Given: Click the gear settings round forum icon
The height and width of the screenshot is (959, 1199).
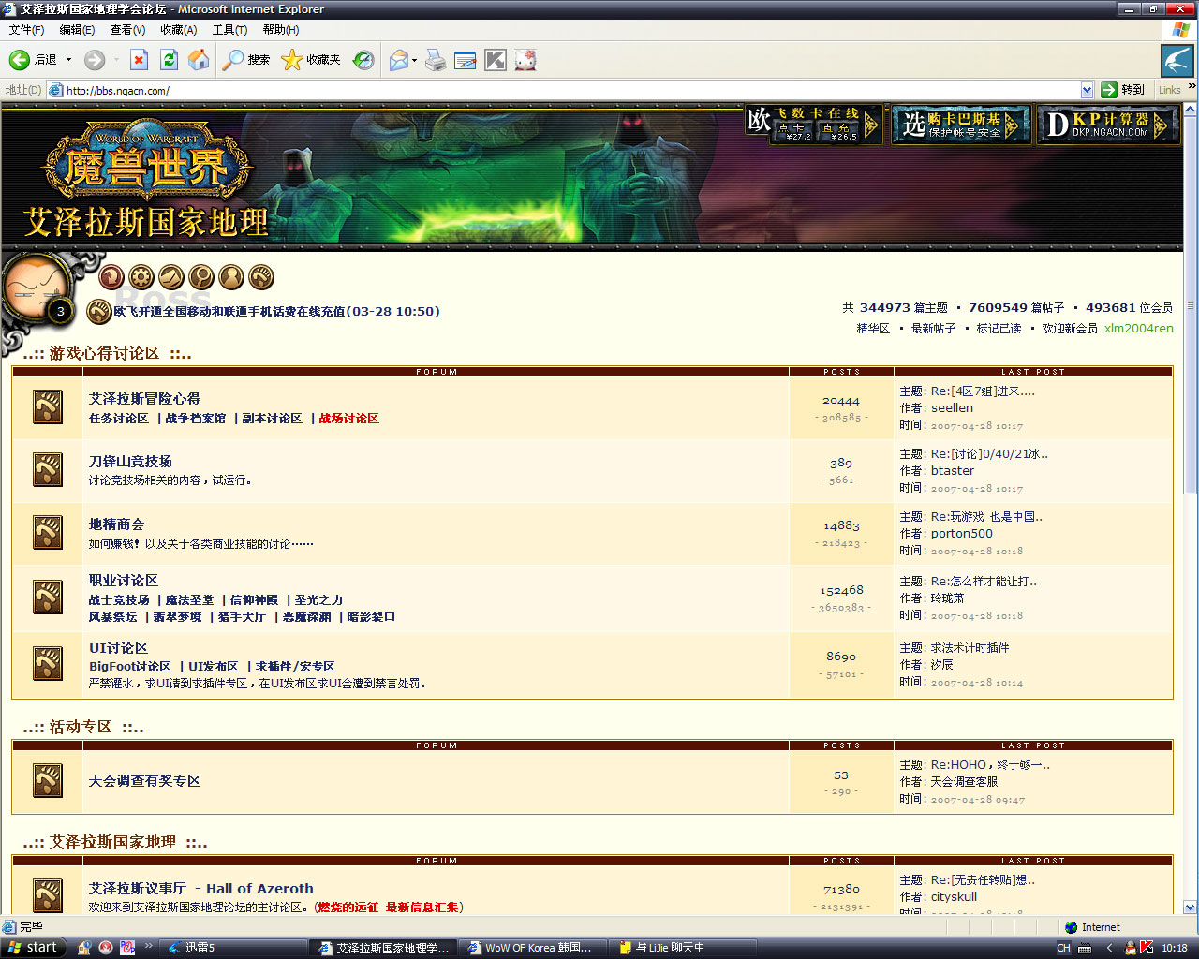Looking at the screenshot, I should pos(141,277).
